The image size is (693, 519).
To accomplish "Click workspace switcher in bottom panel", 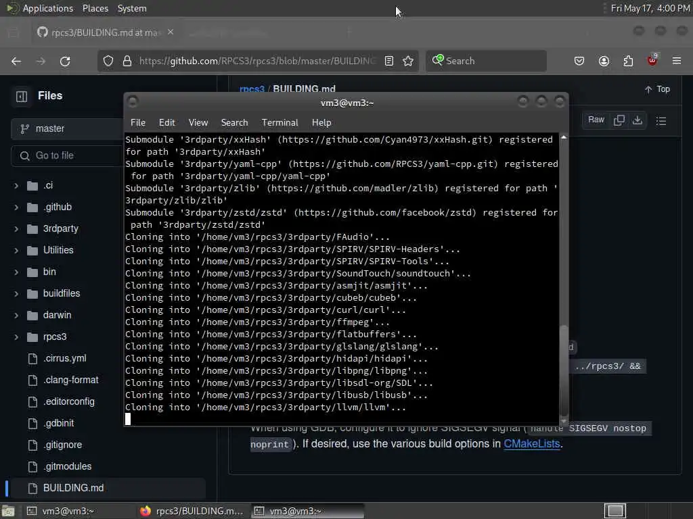I will (x=615, y=511).
